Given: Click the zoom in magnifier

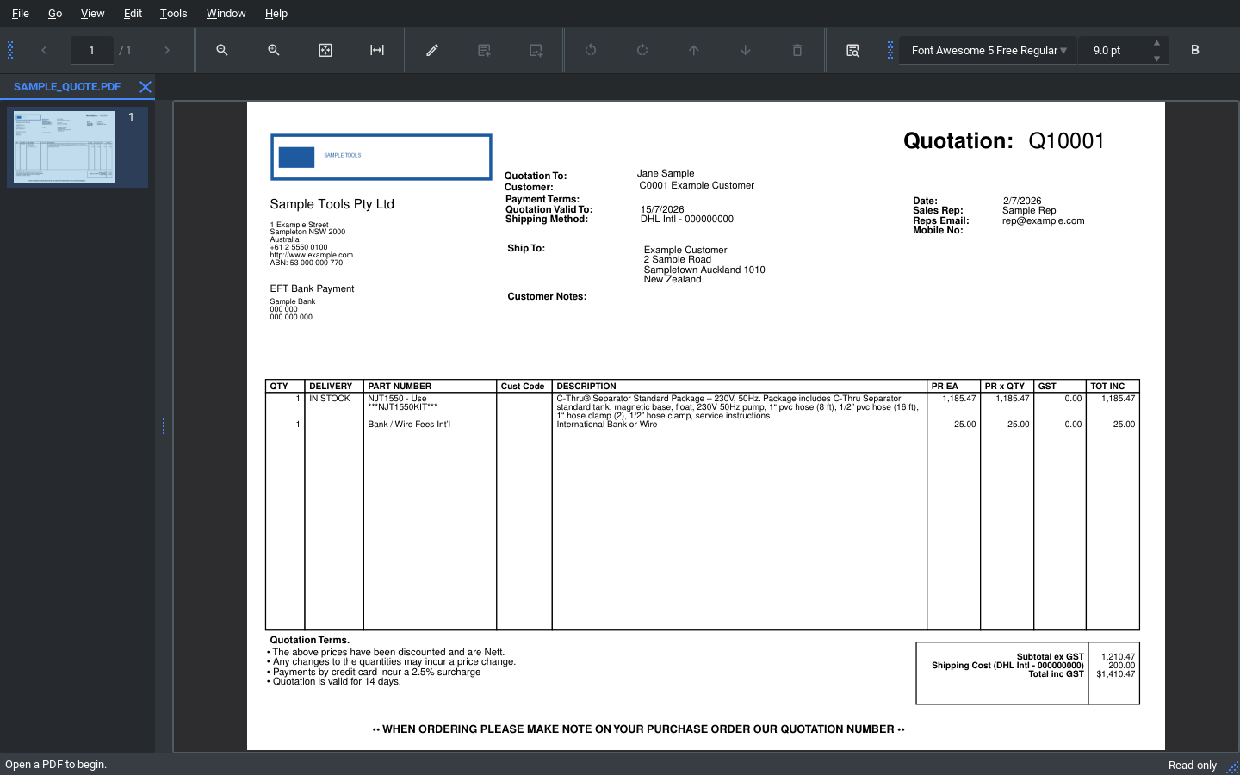Looking at the screenshot, I should [274, 50].
